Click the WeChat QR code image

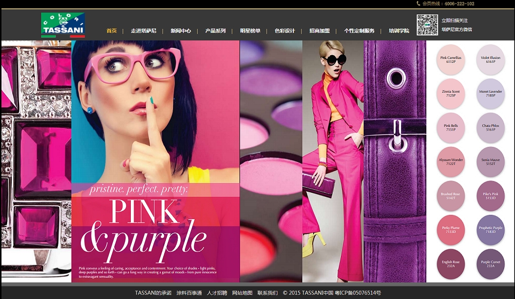(427, 25)
